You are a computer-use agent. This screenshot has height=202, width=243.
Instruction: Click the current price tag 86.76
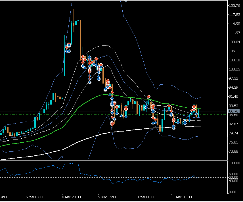point(234,111)
